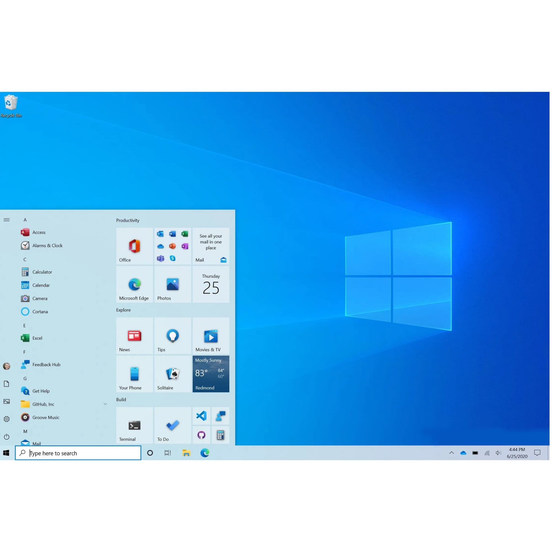The width and height of the screenshot is (552, 552).
Task: Click the letter A section header
Action: [25, 220]
